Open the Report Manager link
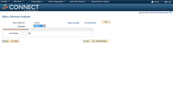The height and width of the screenshot is (97, 173). [x=74, y=23]
